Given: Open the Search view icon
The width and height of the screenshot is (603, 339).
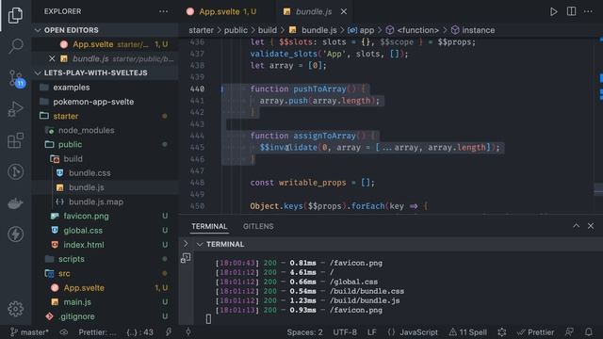Looking at the screenshot, I should click(15, 46).
